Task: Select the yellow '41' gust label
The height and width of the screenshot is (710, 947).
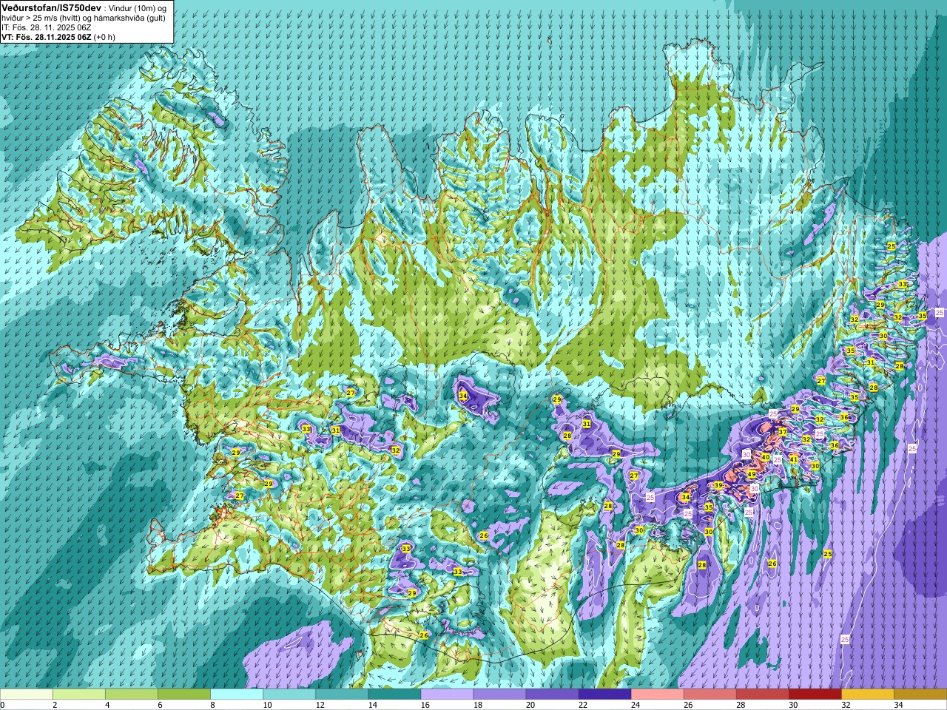Action: (794, 459)
